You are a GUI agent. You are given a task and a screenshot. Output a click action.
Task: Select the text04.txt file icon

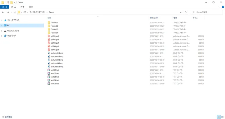coord(49,80)
